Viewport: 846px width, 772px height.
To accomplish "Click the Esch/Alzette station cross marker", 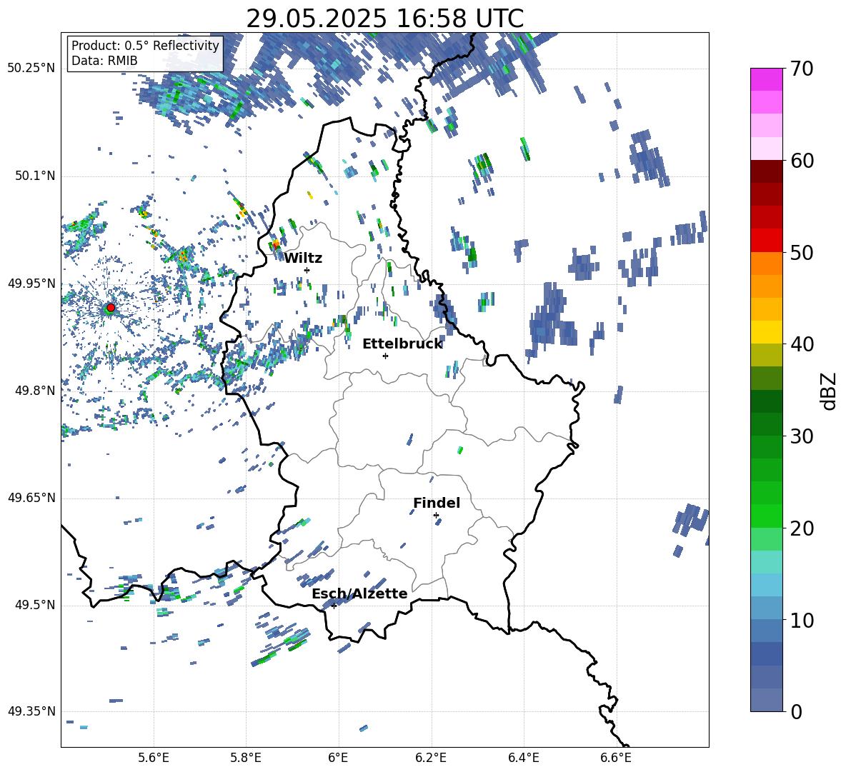I will point(334,606).
